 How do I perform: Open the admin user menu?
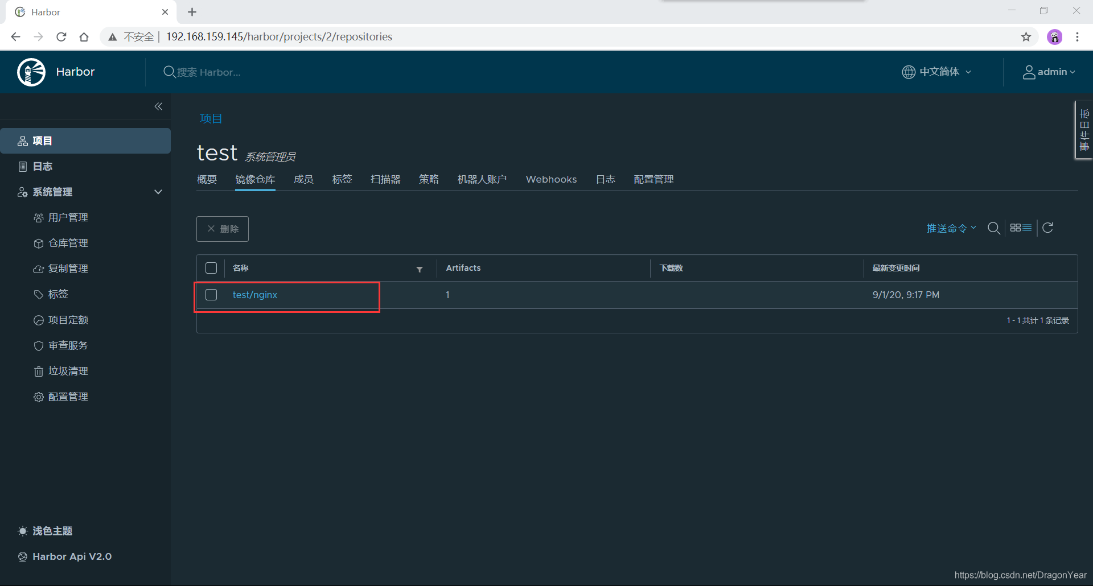tap(1049, 72)
